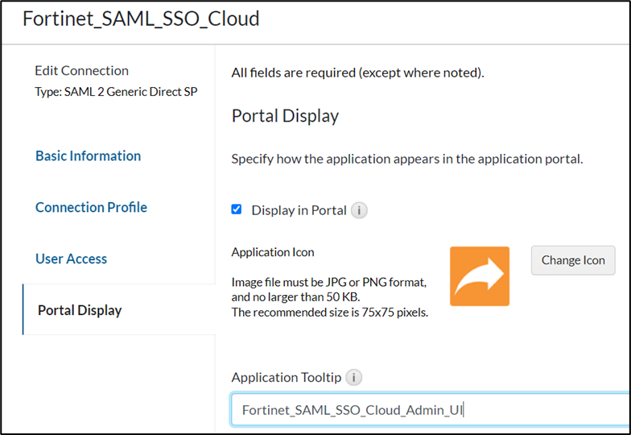This screenshot has height=435, width=631.
Task: Click the Fortinet_SAML_SSO_Cloud page title
Action: 141,19
